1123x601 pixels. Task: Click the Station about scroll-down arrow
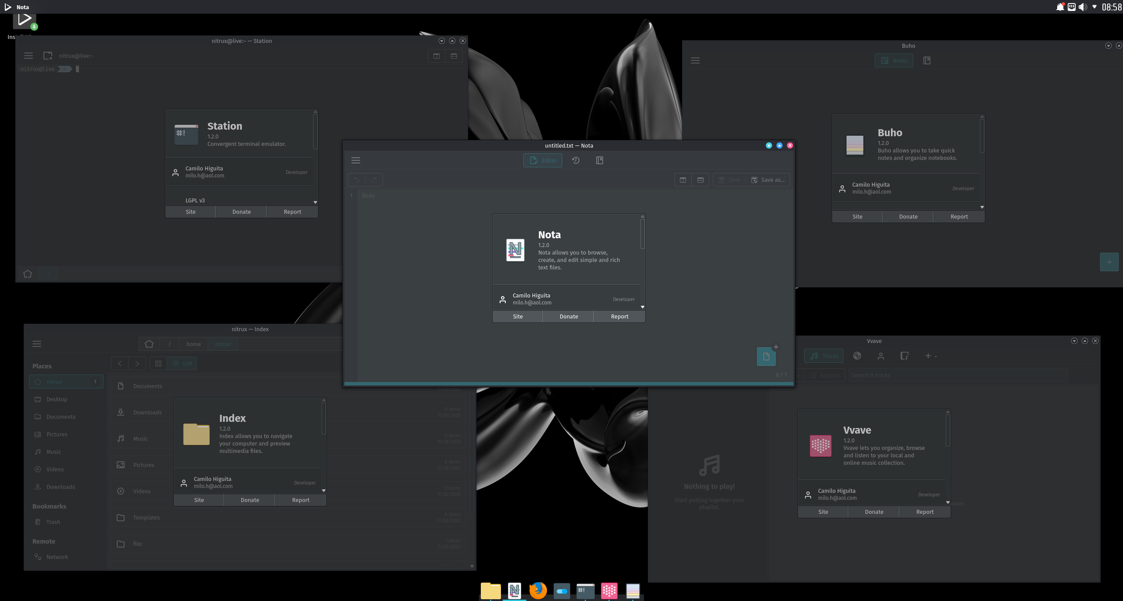(x=315, y=202)
